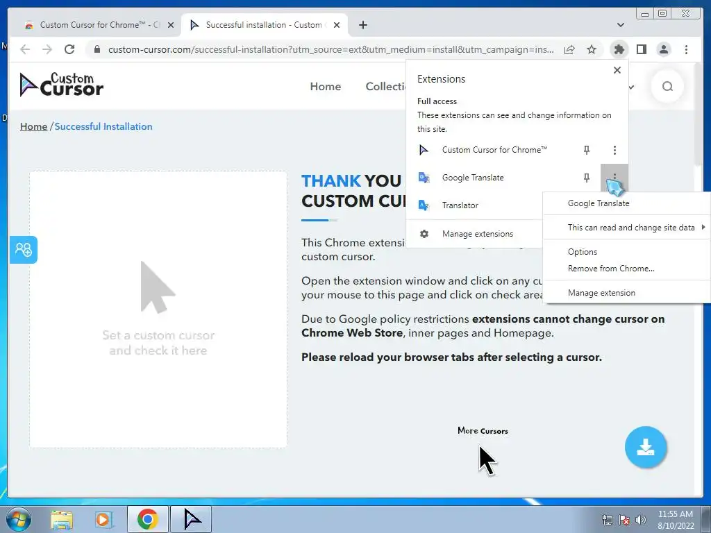
Task: Click Manage extensions in the popup
Action: point(478,234)
